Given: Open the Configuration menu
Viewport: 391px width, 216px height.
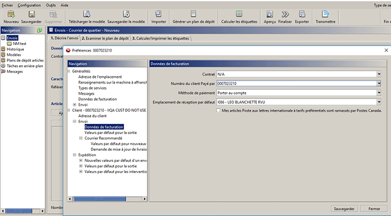Looking at the screenshot, I should (x=29, y=5).
